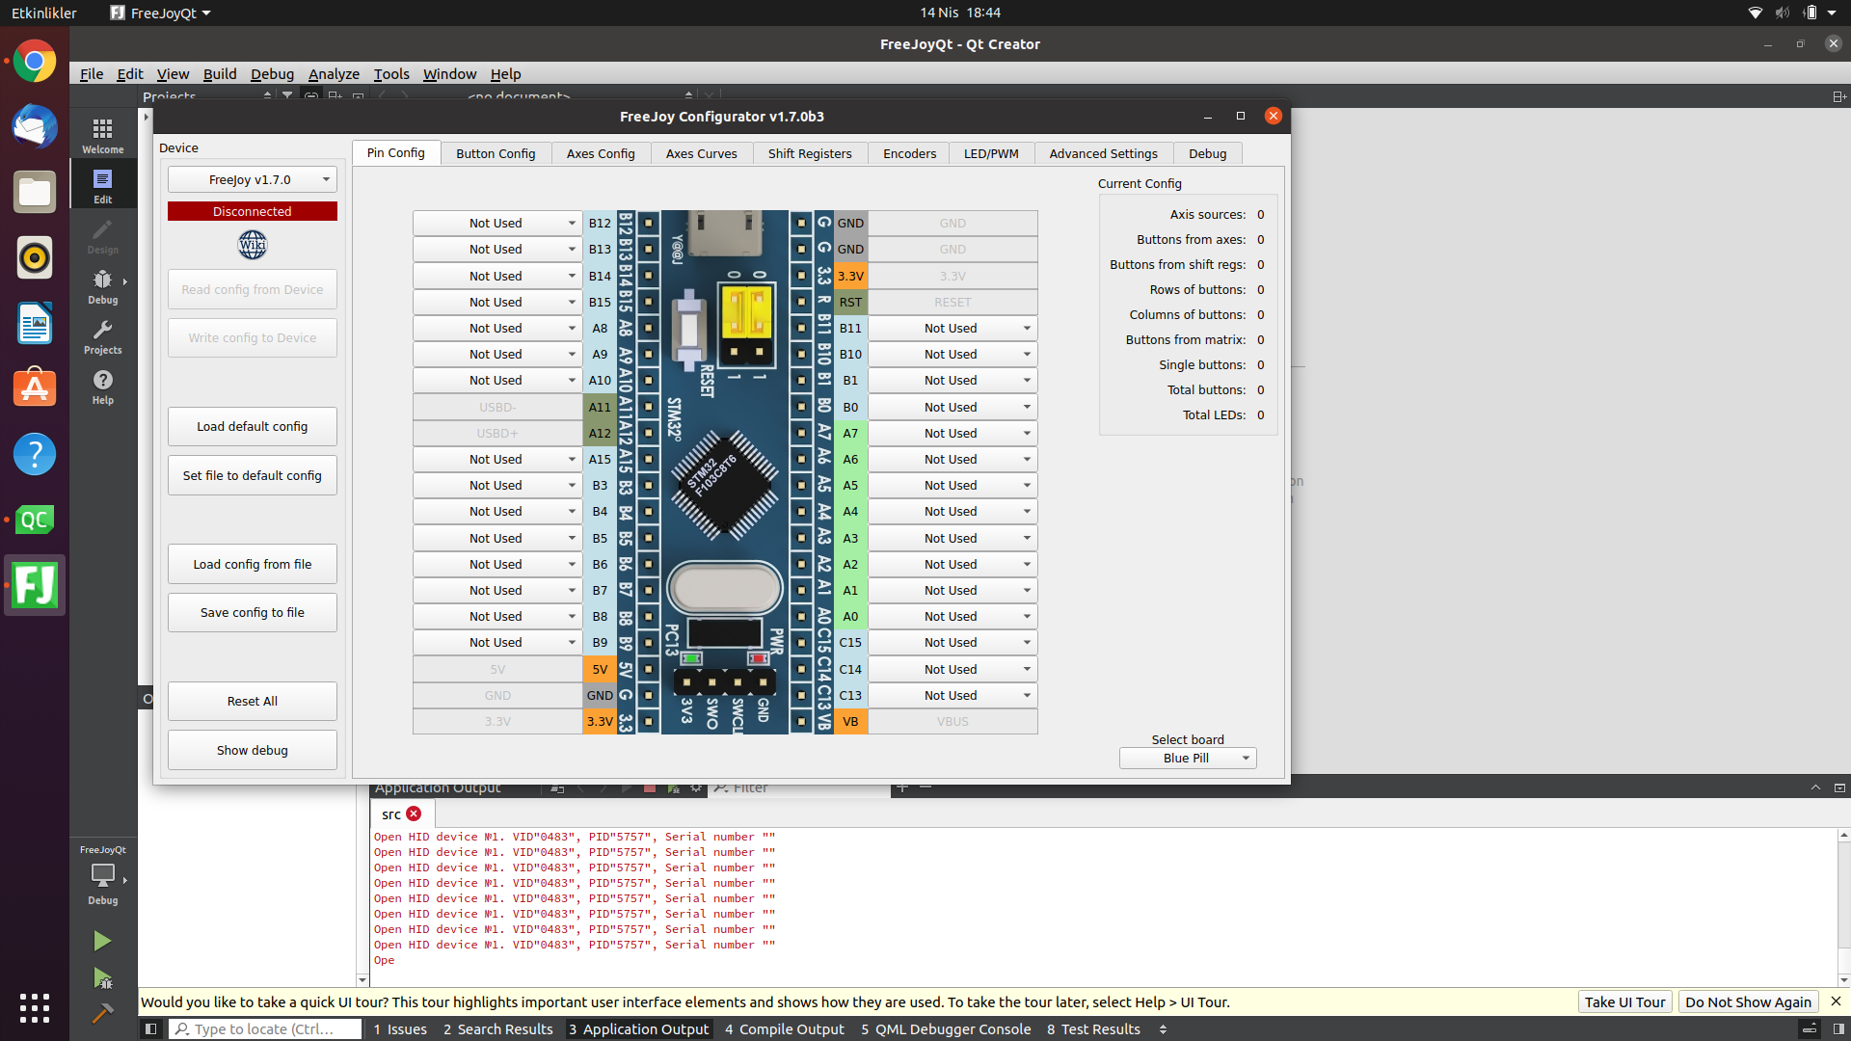Viewport: 1851px width, 1041px height.
Task: Toggle the left sidebar visibility control
Action: click(x=150, y=1028)
